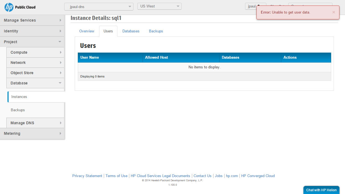Expand the Identity sidebar section
This screenshot has width=345, height=194.
coord(32,31)
